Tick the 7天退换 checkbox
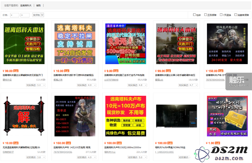The width and height of the screenshot is (252, 163). tap(221, 15)
